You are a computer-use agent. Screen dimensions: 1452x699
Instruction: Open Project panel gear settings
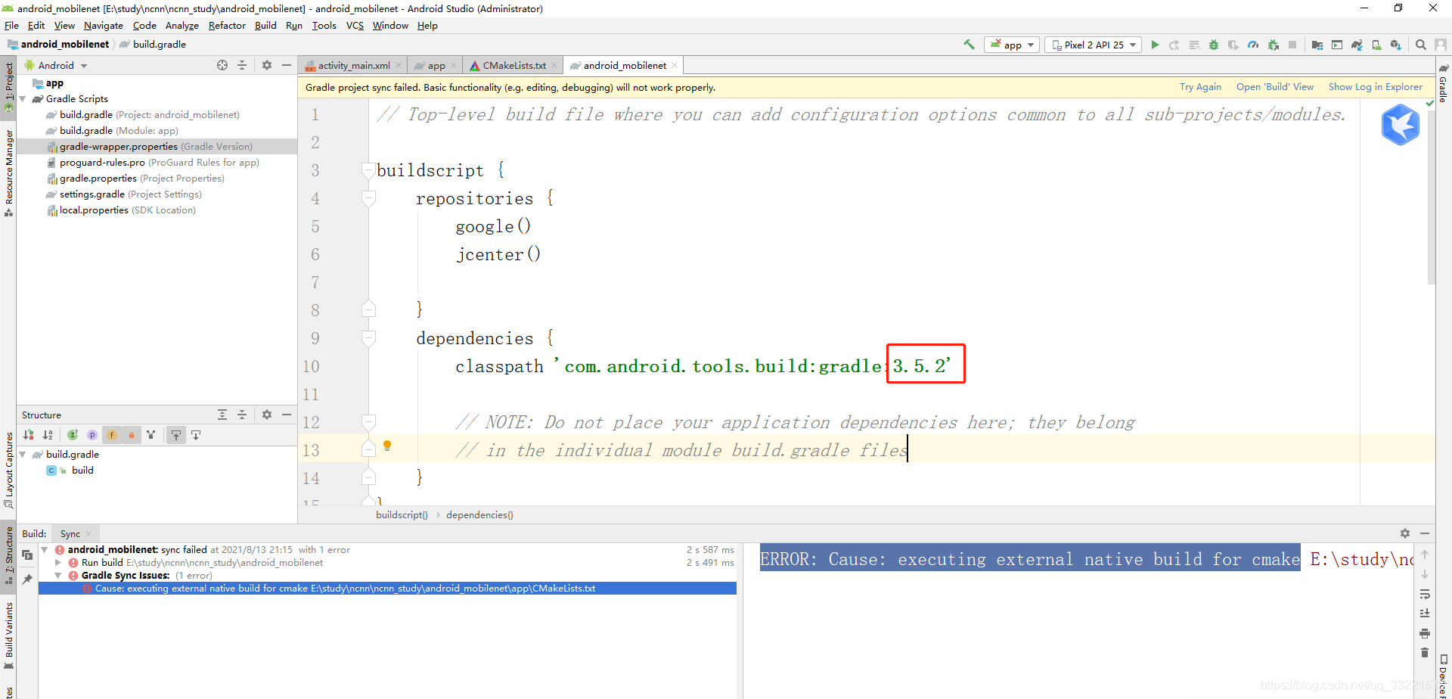tap(267, 65)
